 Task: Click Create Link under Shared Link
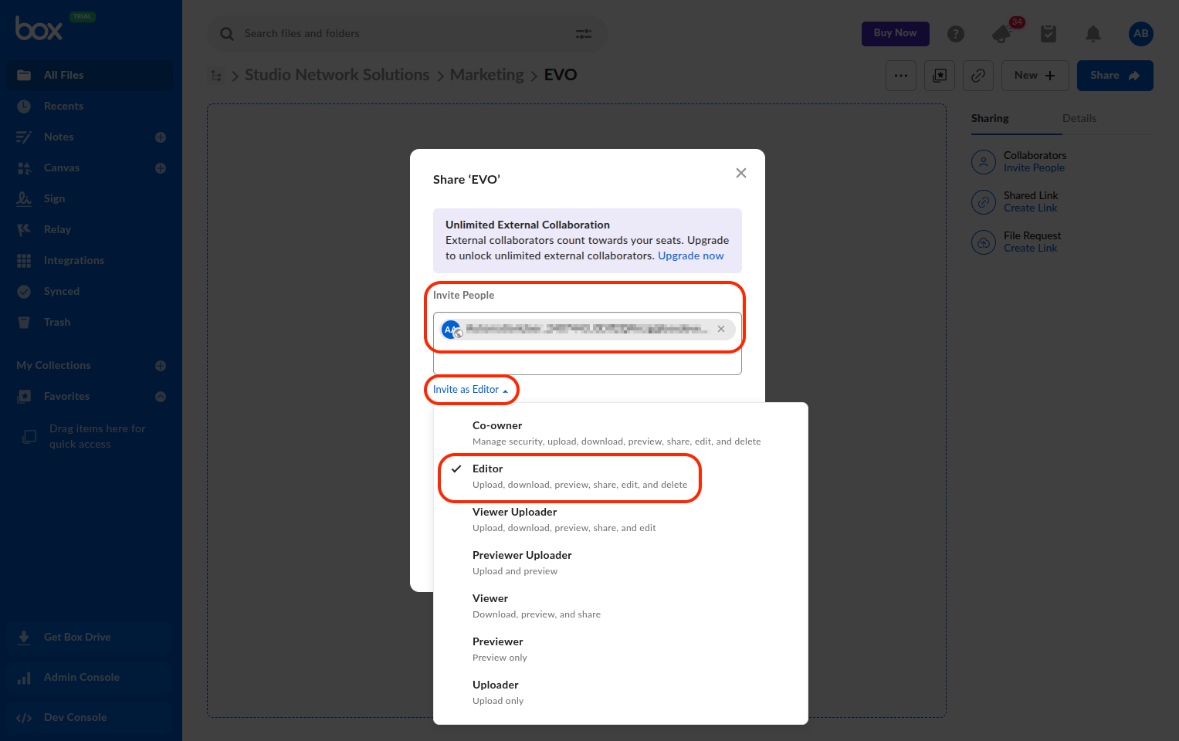point(1031,208)
